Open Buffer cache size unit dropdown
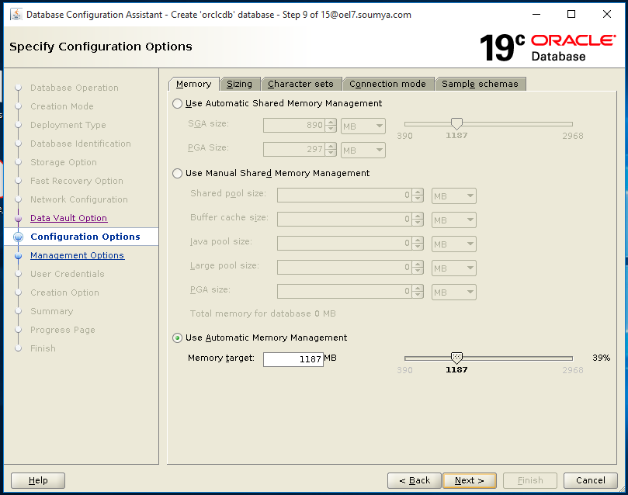This screenshot has height=495, width=628. coord(454,220)
